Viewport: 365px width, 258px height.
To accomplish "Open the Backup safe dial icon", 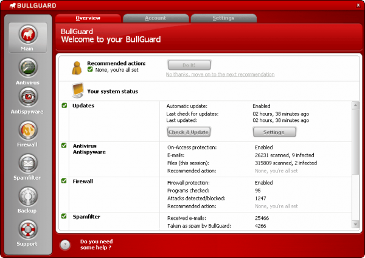I will tap(28, 197).
